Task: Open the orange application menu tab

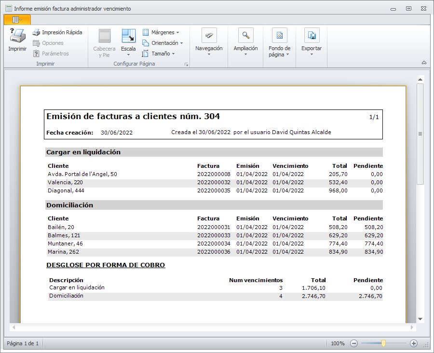Action: pos(17,19)
